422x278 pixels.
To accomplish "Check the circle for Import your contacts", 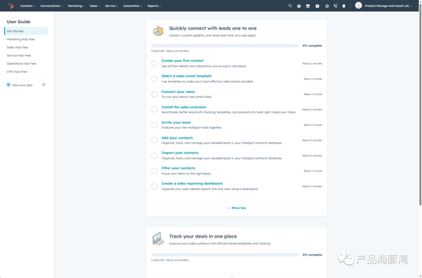I will coord(154,156).
